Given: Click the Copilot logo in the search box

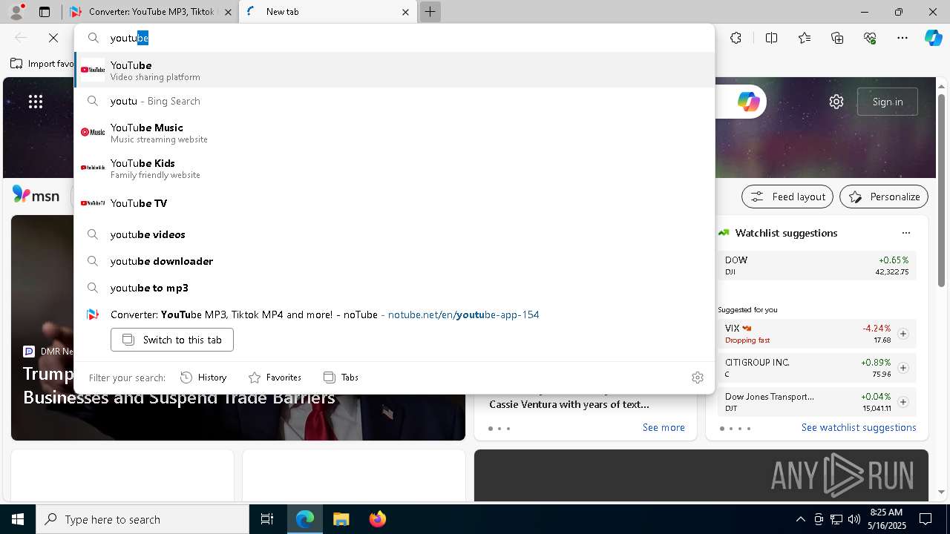Looking at the screenshot, I should click(x=748, y=102).
